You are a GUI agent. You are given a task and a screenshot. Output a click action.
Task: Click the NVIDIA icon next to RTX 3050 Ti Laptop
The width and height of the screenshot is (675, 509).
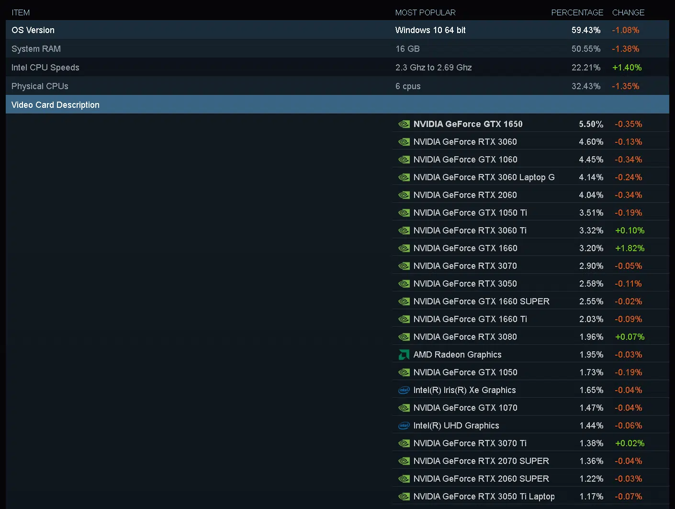pyautogui.click(x=404, y=497)
